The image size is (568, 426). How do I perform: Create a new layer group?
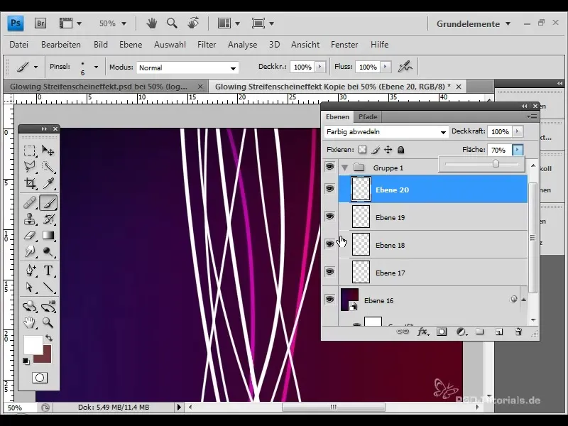pyautogui.click(x=480, y=332)
